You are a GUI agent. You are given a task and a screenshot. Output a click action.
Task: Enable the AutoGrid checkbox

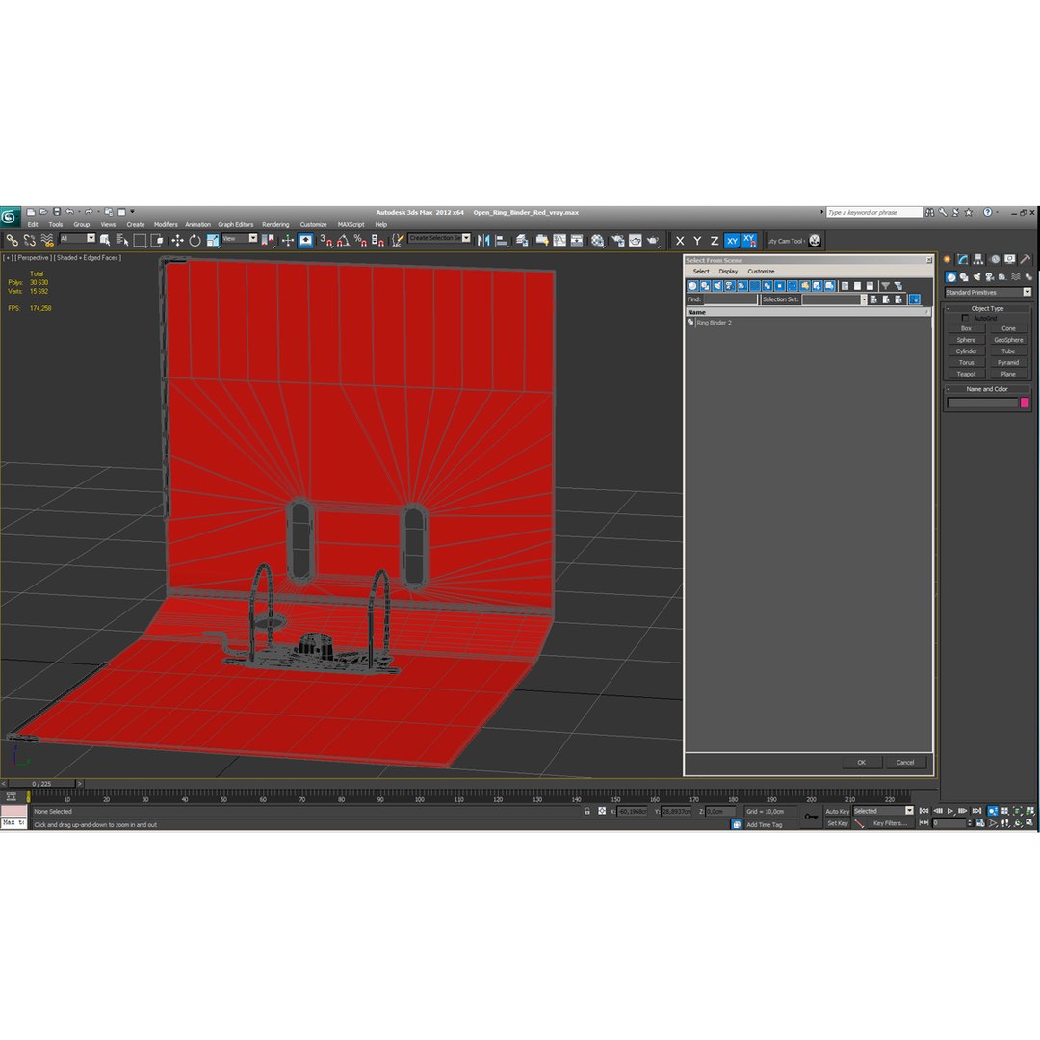pos(965,319)
